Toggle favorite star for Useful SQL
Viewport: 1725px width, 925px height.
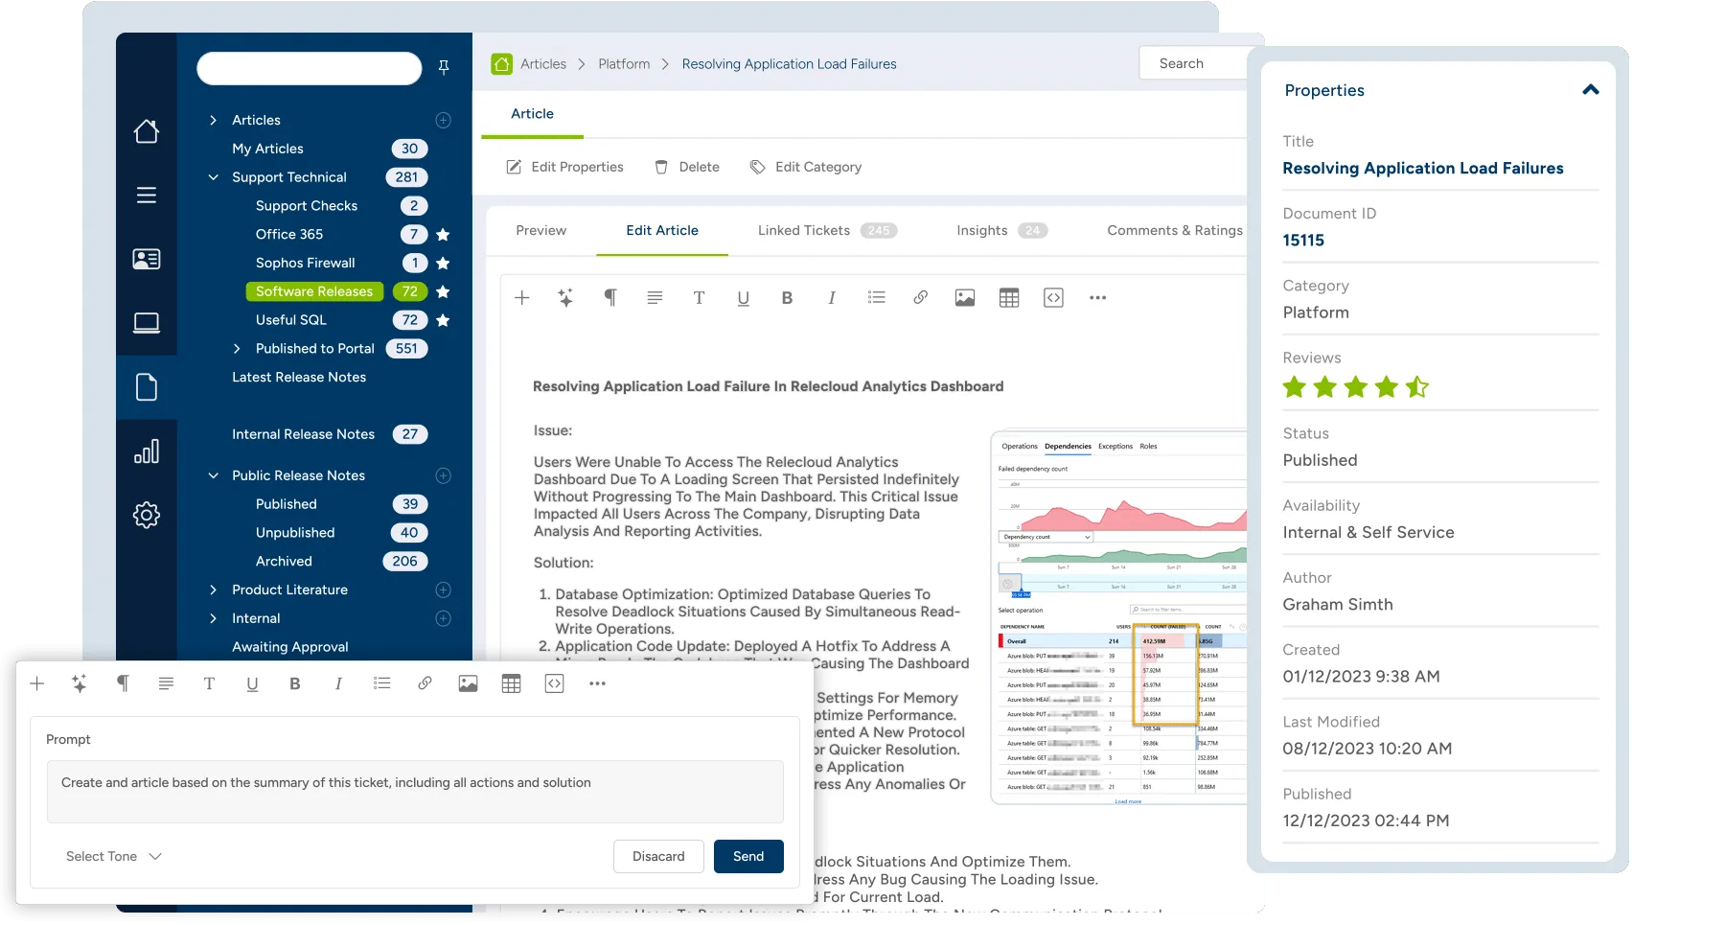[443, 320]
